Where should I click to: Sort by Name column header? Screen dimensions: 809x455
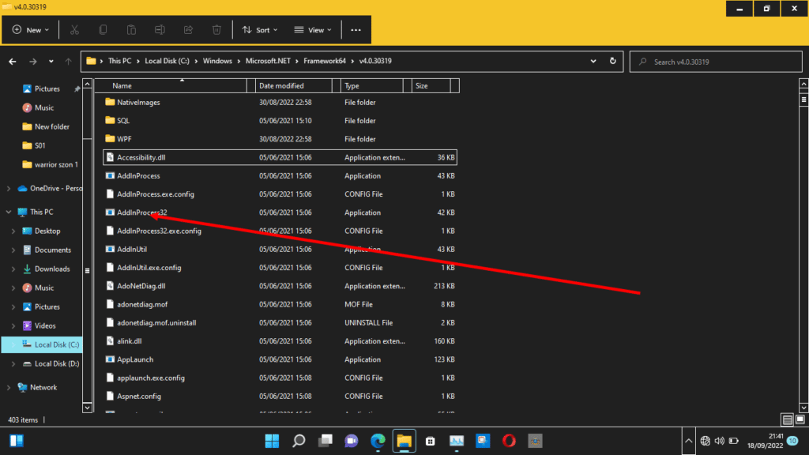coord(171,85)
